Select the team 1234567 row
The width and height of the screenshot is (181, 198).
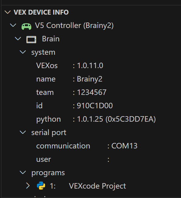(91, 92)
